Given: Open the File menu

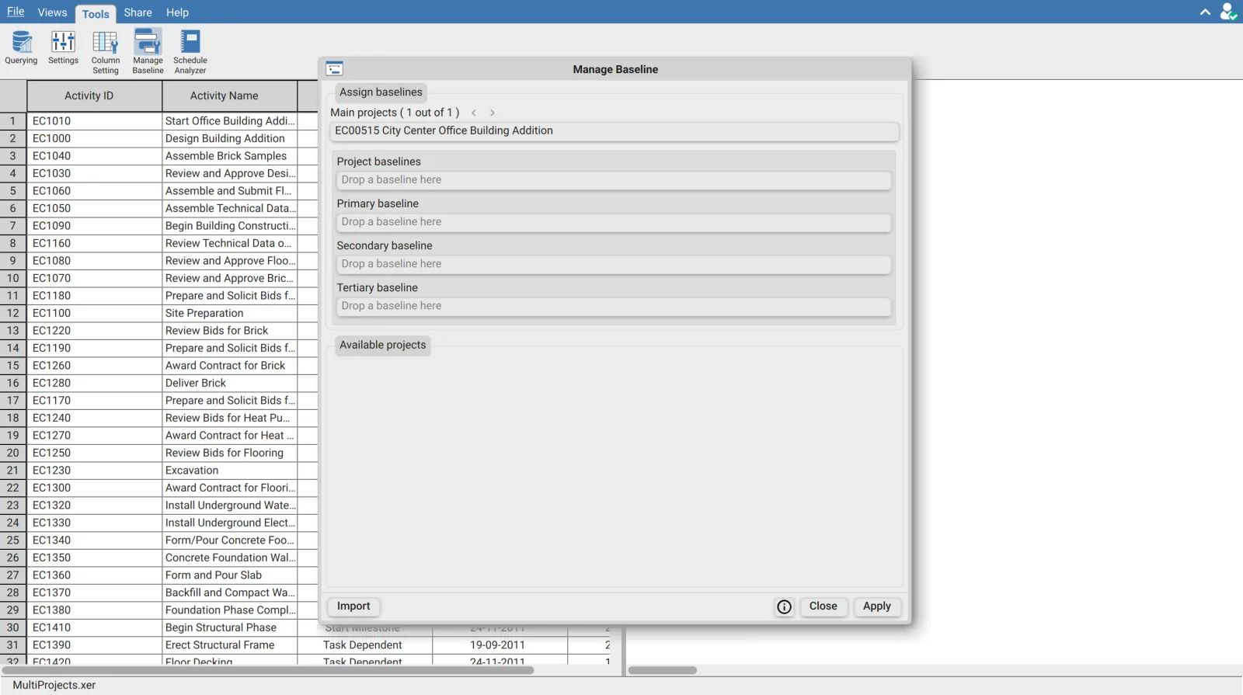Looking at the screenshot, I should [16, 12].
